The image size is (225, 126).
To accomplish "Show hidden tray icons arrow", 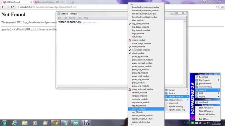I will click(x=185, y=123).
